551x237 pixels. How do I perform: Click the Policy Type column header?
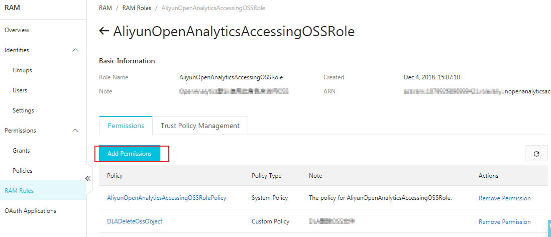267,176
